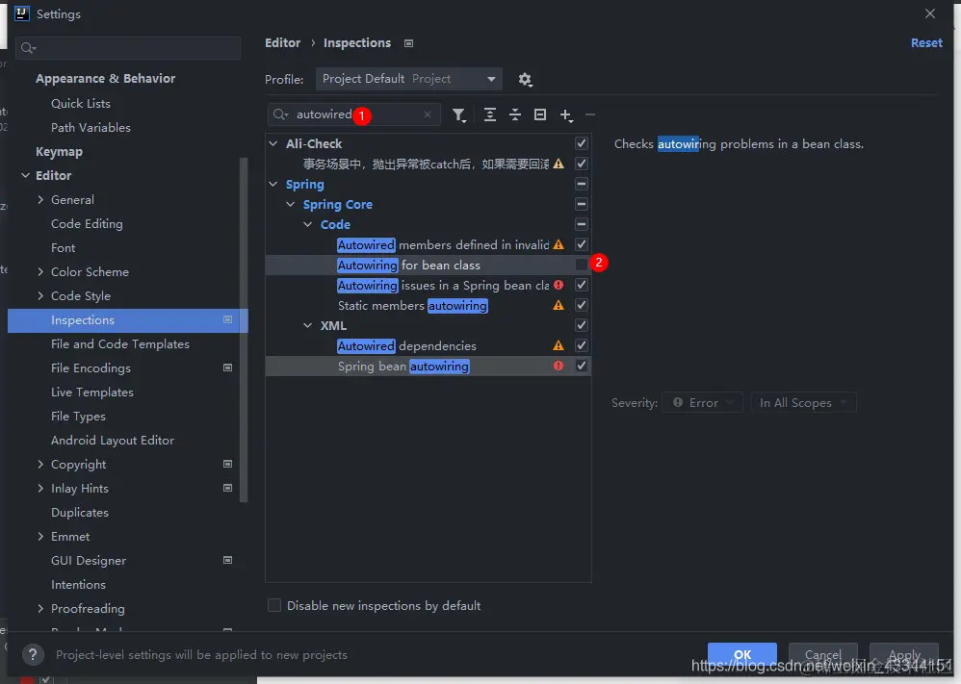Screen dimensions: 961x684
Task: Toggle the Static members autowiring checkbox
Action: 581,305
